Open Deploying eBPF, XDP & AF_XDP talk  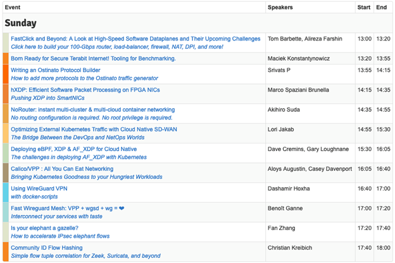(x=73, y=149)
